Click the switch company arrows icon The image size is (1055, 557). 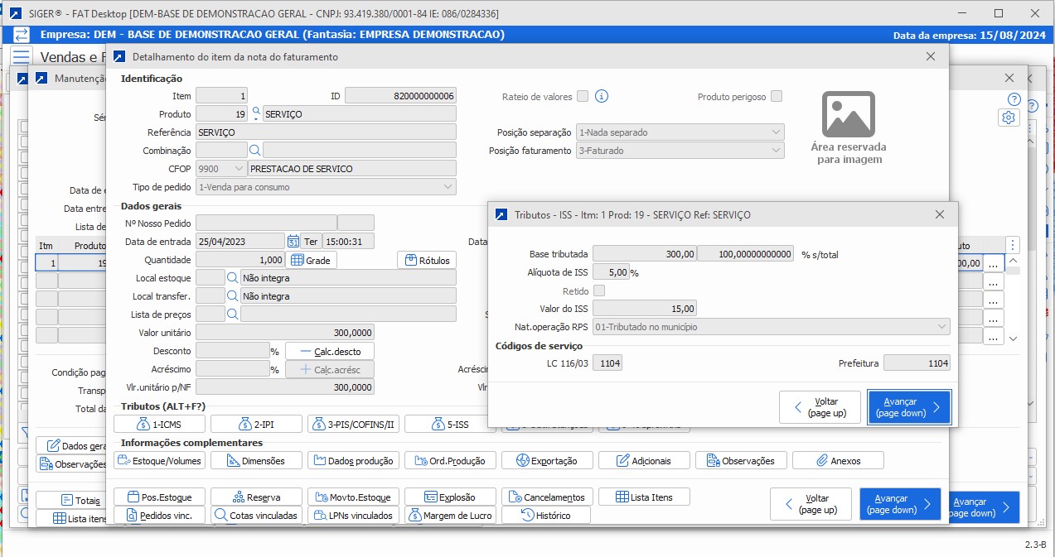pyautogui.click(x=22, y=35)
